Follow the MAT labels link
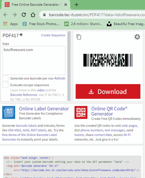 click(39, 130)
